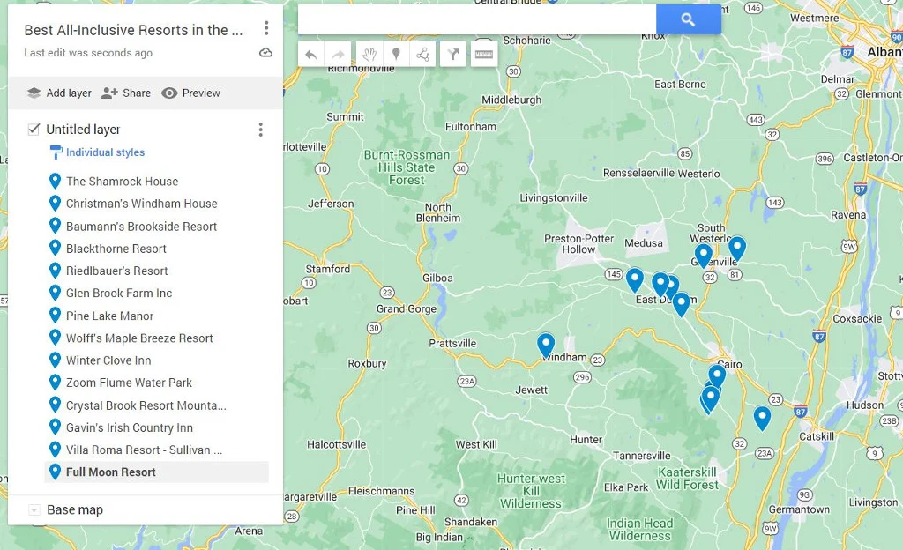This screenshot has height=550, width=903.
Task: Click the redo arrow in map toolbar
Action: tap(339, 55)
